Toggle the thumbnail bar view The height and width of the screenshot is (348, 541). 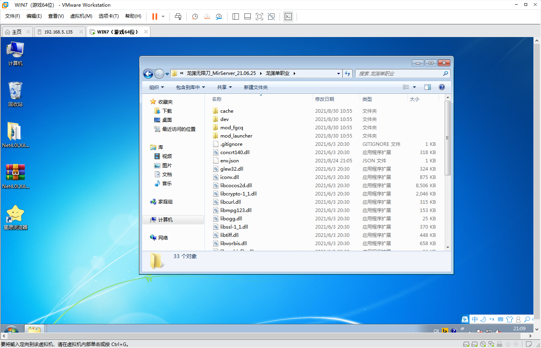tap(248, 17)
